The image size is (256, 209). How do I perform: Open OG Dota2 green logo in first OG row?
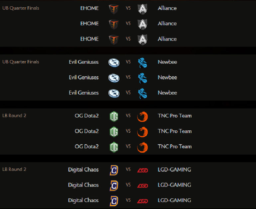click(114, 116)
